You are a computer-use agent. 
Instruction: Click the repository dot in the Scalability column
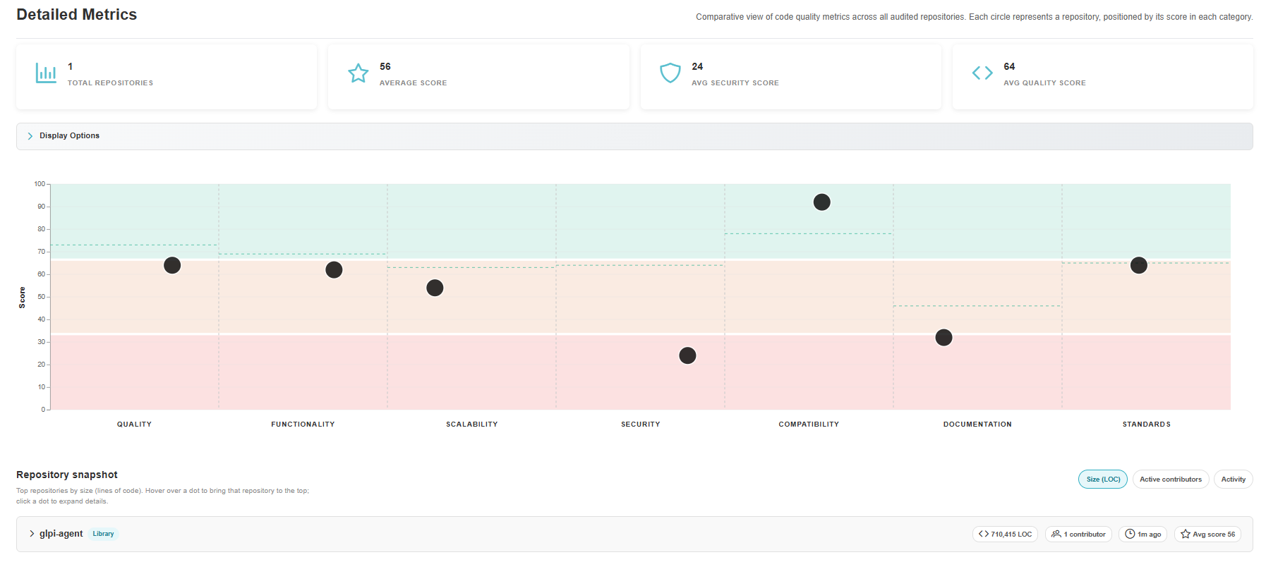tap(435, 288)
